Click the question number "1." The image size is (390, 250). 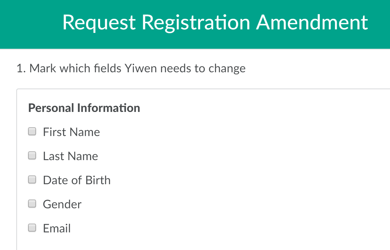click(21, 68)
